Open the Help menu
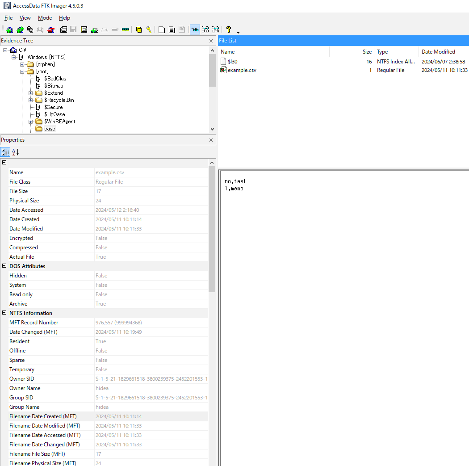Image resolution: width=469 pixels, height=466 pixels. tap(64, 18)
